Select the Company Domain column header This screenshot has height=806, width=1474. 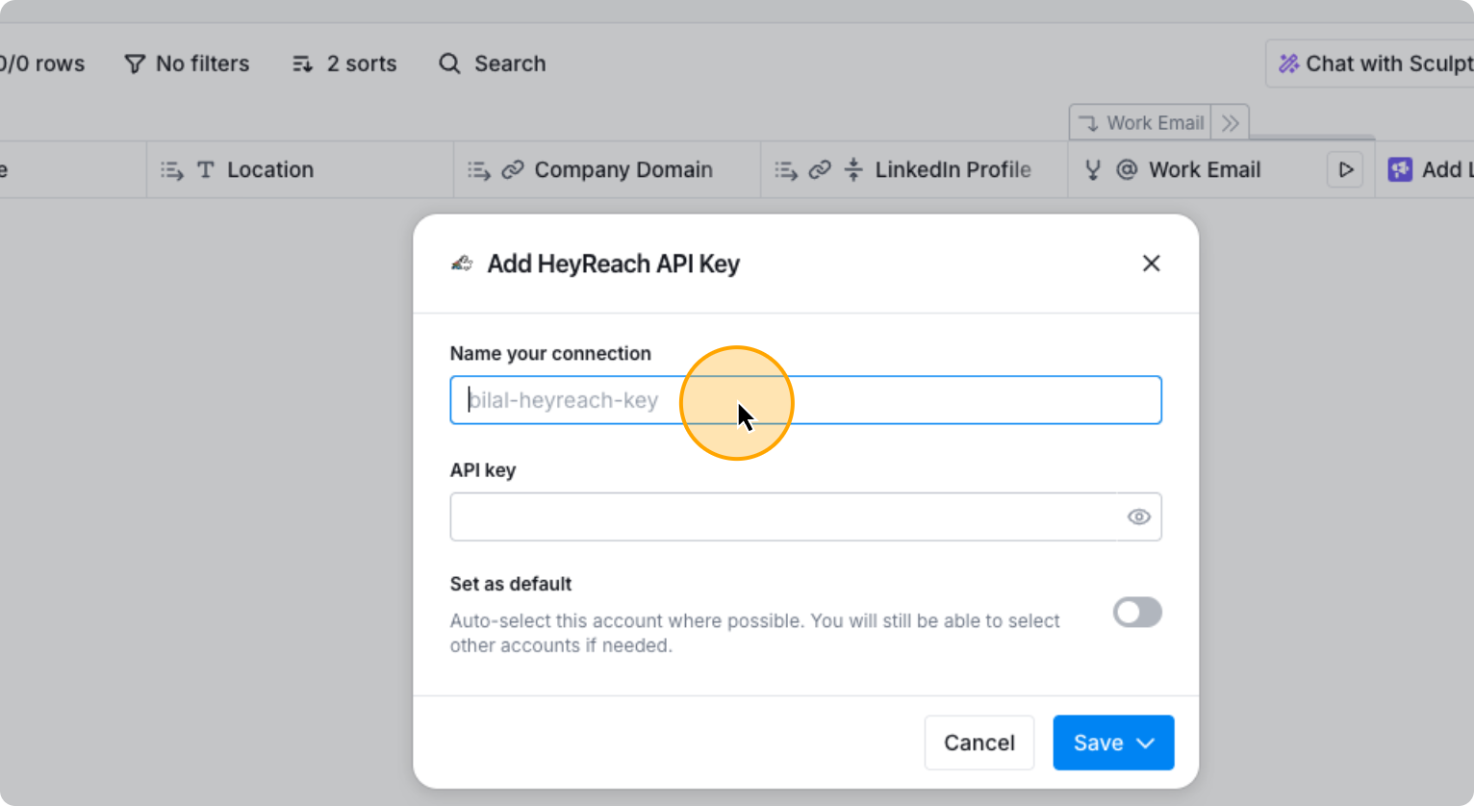tap(623, 170)
